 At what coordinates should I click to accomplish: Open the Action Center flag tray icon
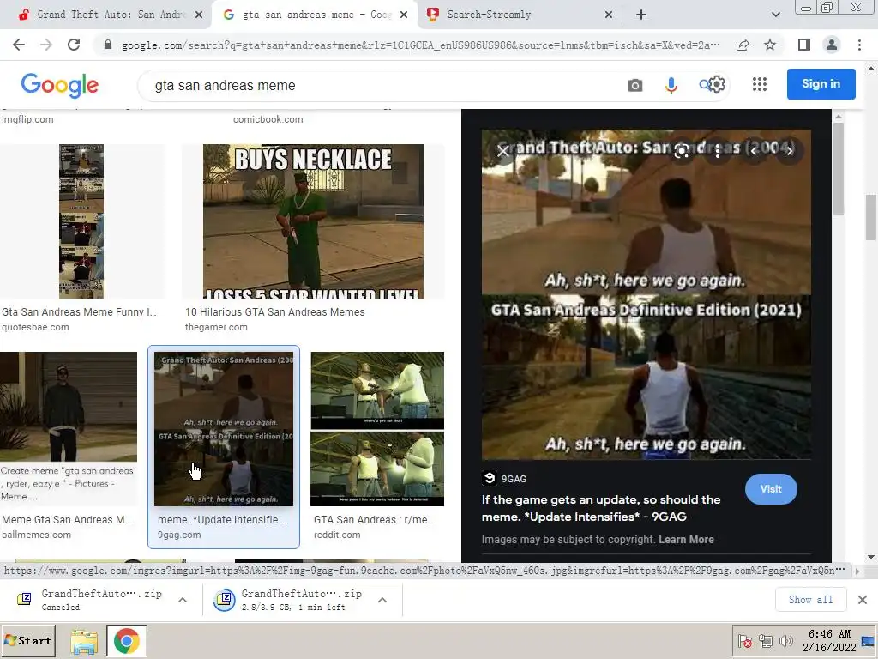745,640
